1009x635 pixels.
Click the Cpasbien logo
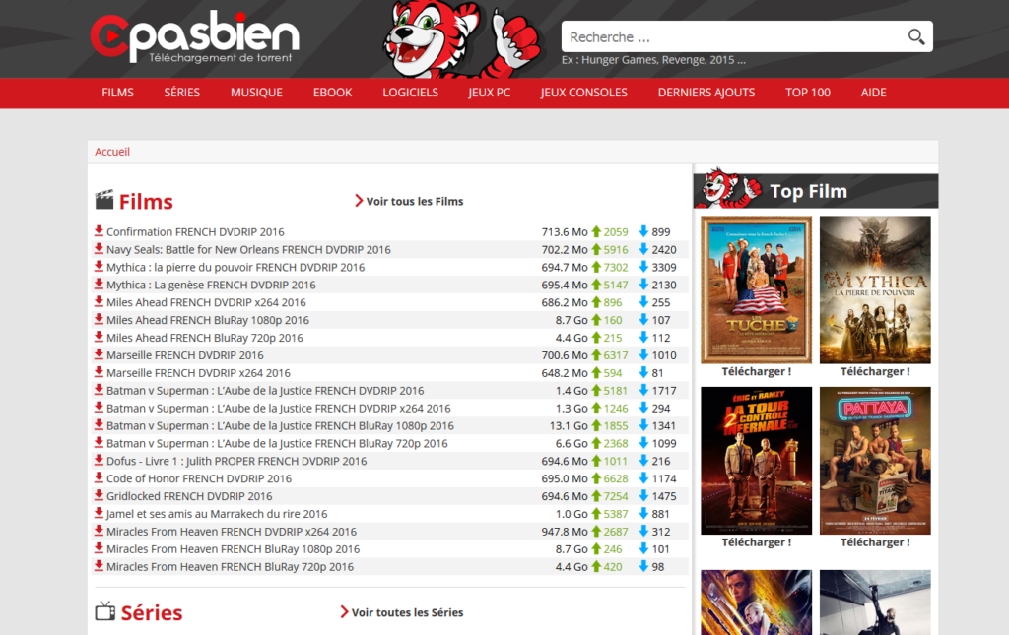[x=193, y=39]
